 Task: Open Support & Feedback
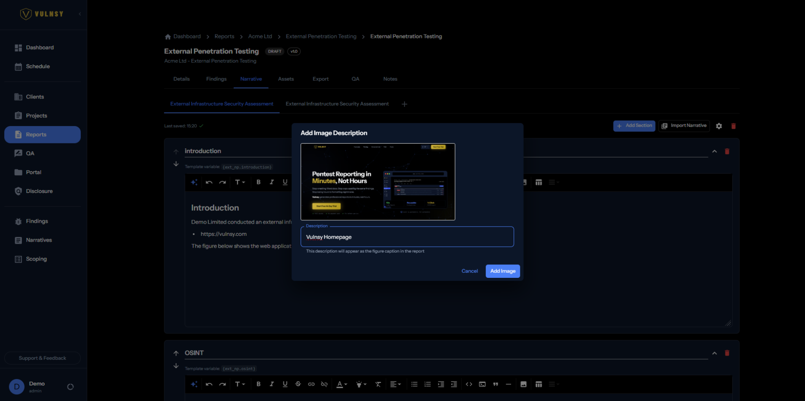click(x=42, y=358)
